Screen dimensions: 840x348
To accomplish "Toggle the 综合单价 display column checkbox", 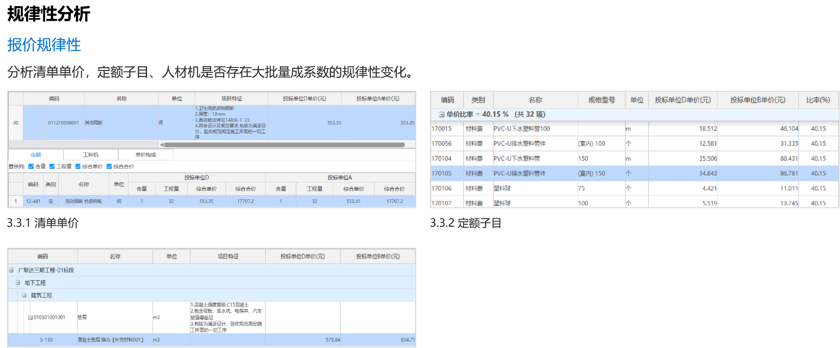I will [78, 166].
